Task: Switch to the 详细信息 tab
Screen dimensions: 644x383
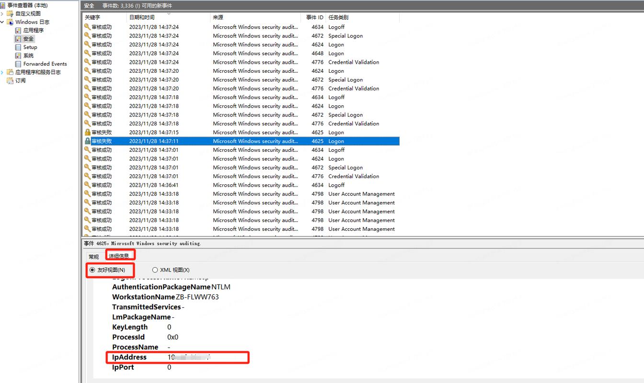Action: pyautogui.click(x=118, y=256)
